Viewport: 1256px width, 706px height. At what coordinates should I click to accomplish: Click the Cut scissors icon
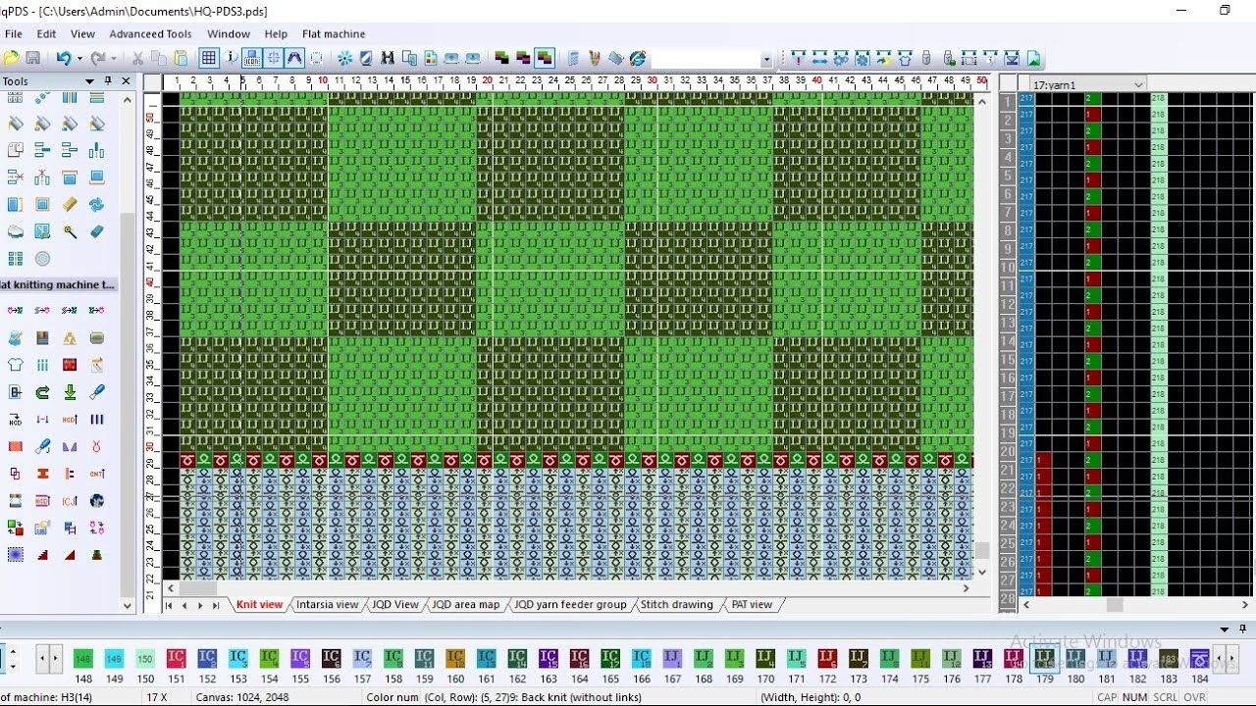tap(137, 59)
